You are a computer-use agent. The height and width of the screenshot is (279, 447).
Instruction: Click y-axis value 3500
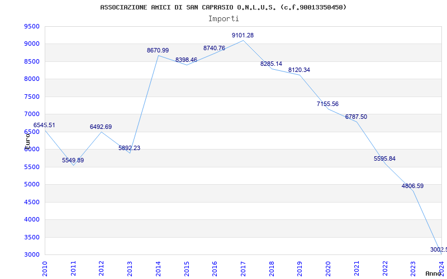(x=32, y=237)
